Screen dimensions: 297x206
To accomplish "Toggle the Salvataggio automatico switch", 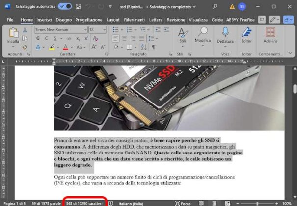I will 64,6.
